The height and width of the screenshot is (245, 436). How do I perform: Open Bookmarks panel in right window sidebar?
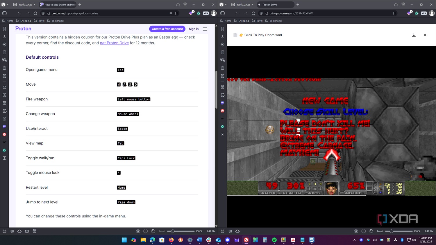[x=222, y=29]
